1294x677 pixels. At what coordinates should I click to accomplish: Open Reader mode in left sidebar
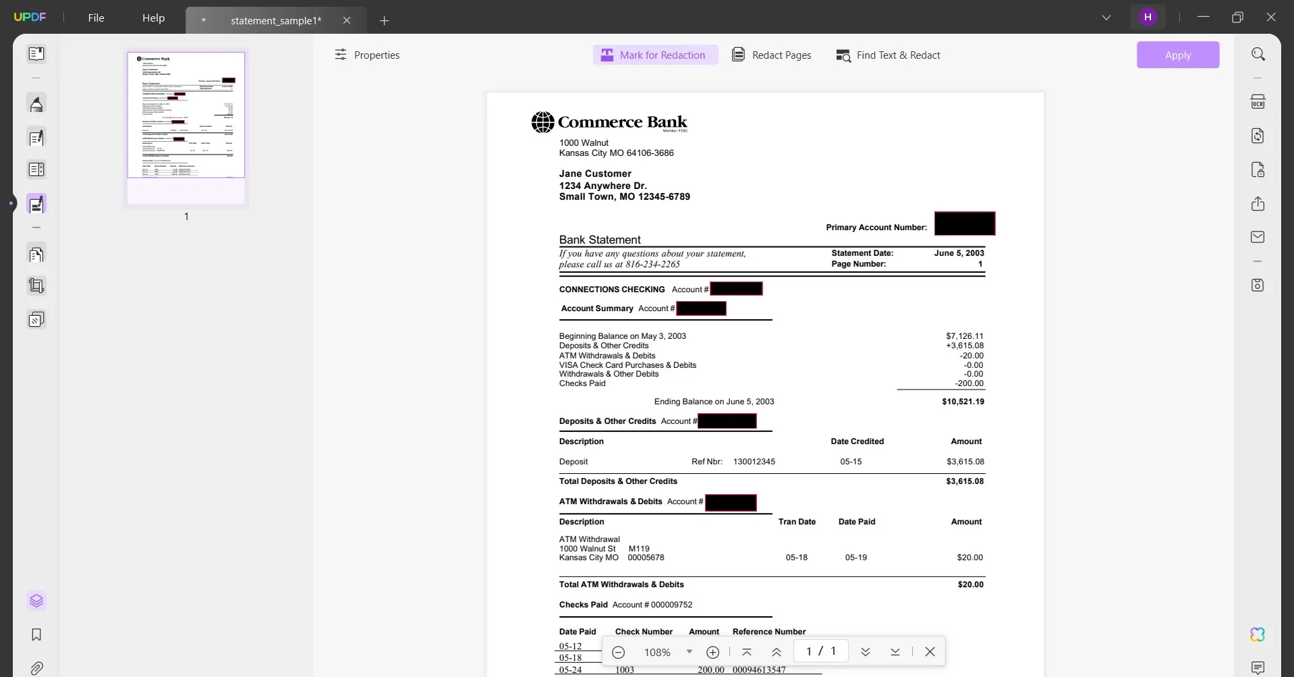[x=36, y=53]
